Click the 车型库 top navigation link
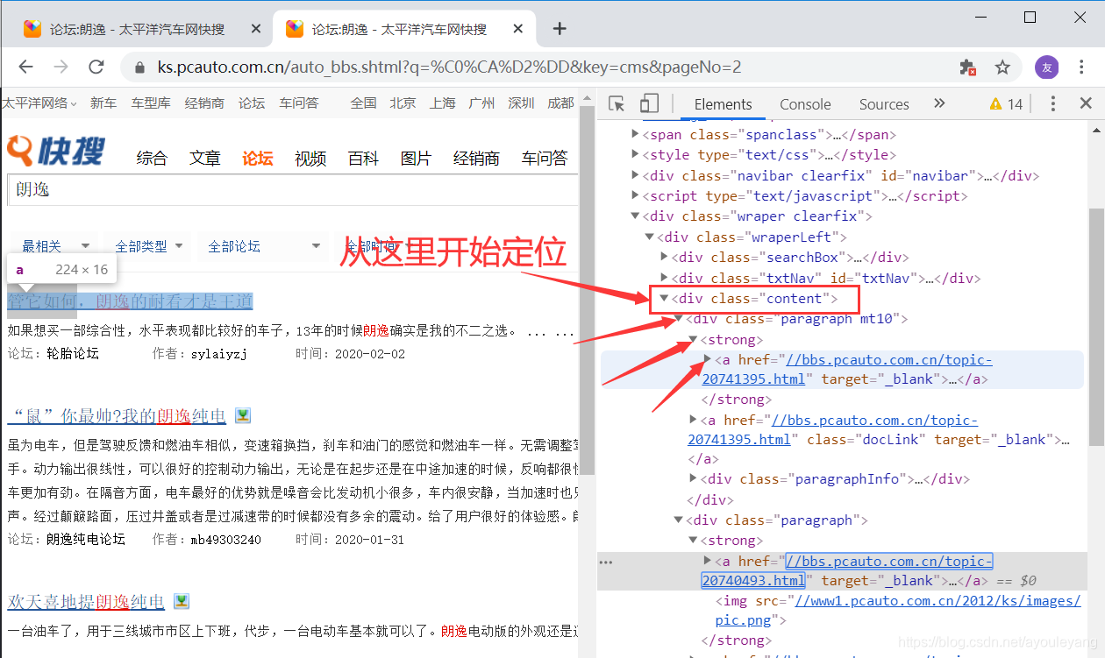The width and height of the screenshot is (1105, 658). 151,103
